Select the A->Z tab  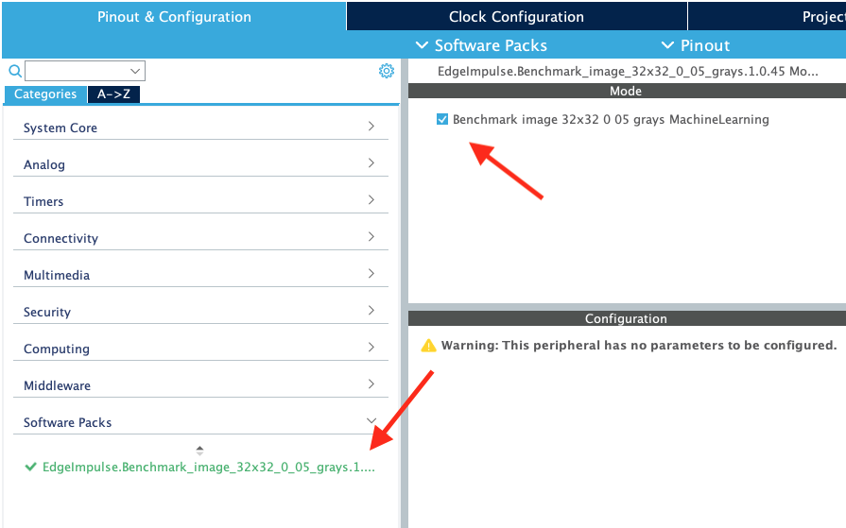click(x=113, y=94)
